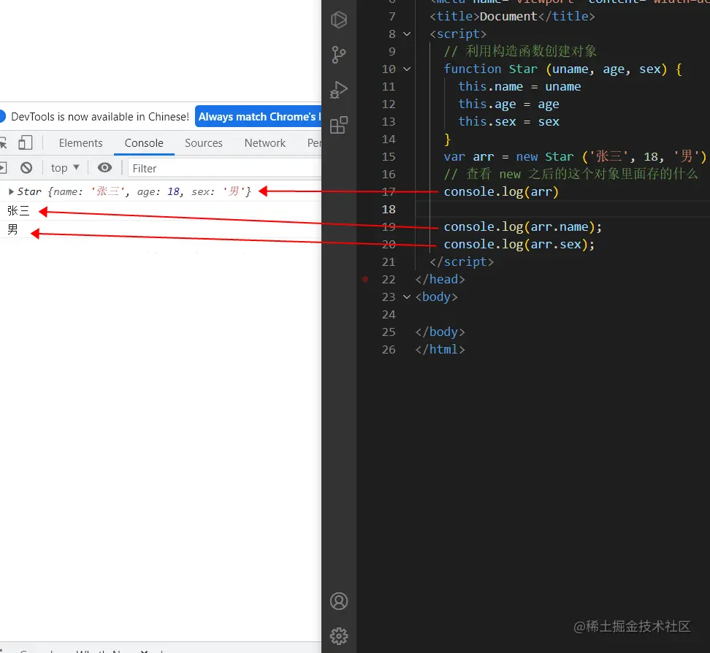
Task: Toggle the breakpoint dot at line 22
Action: (365, 280)
